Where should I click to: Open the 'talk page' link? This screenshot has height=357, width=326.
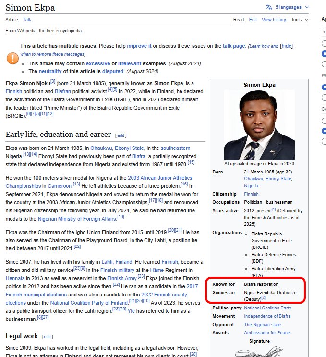tap(234, 46)
